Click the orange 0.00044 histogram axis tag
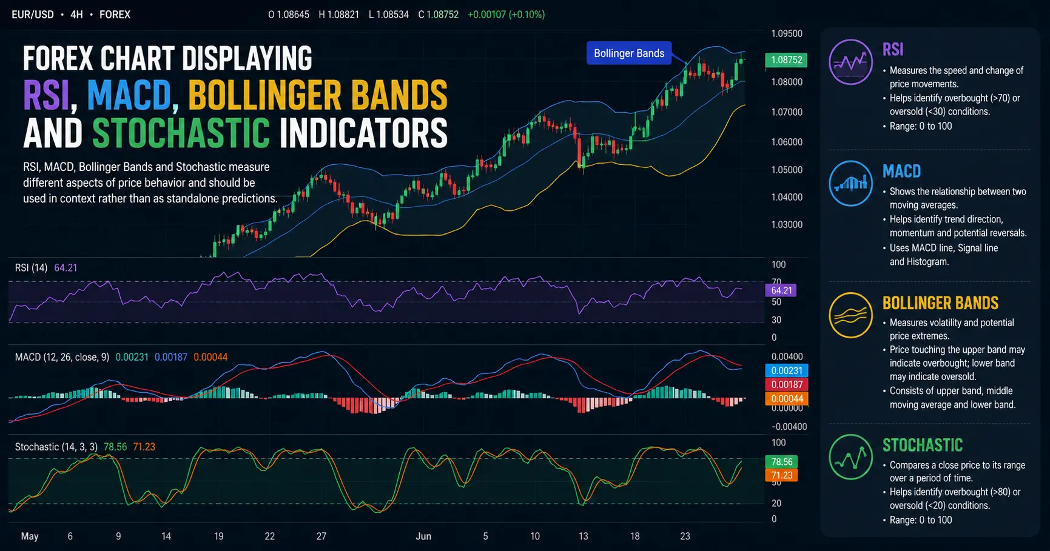This screenshot has height=551, width=1050. pos(787,398)
